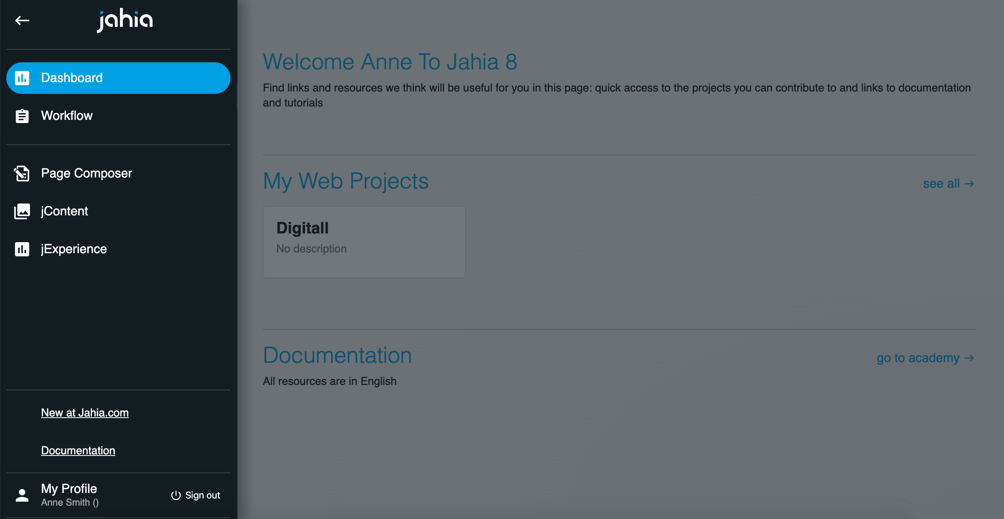This screenshot has width=1004, height=519.
Task: Click the Dashboard bar-chart icon
Action: pos(22,78)
